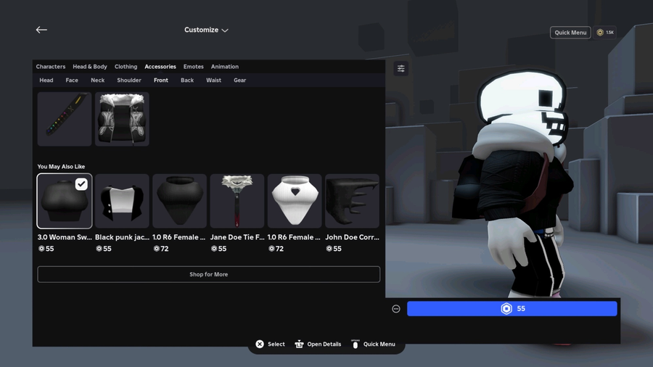This screenshot has width=653, height=367.
Task: Select the black 1.0 R6 Female item
Action: coord(179,201)
